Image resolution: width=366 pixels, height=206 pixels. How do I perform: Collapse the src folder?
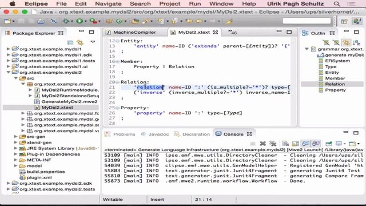point(16,78)
